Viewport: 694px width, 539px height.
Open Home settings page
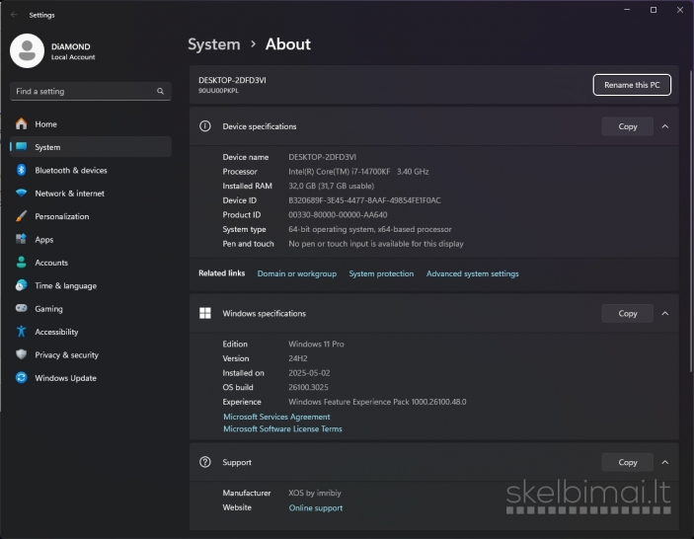click(x=91, y=124)
